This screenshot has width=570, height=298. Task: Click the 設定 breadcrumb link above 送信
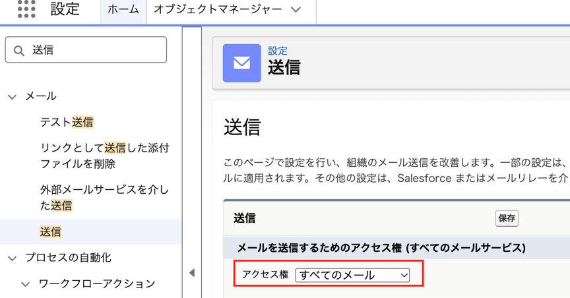[x=278, y=51]
